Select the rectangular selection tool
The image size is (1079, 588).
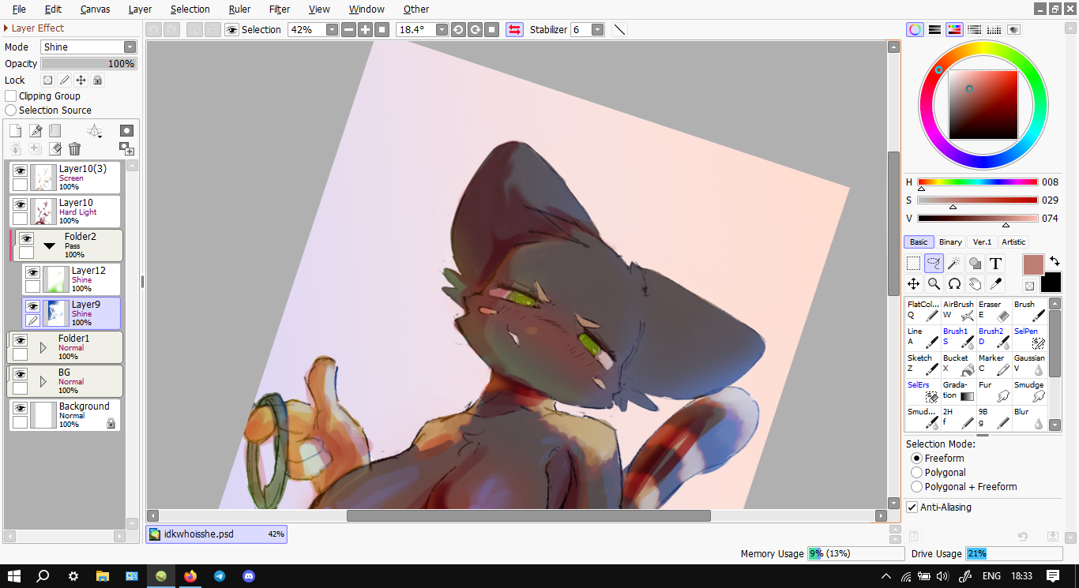(x=913, y=264)
